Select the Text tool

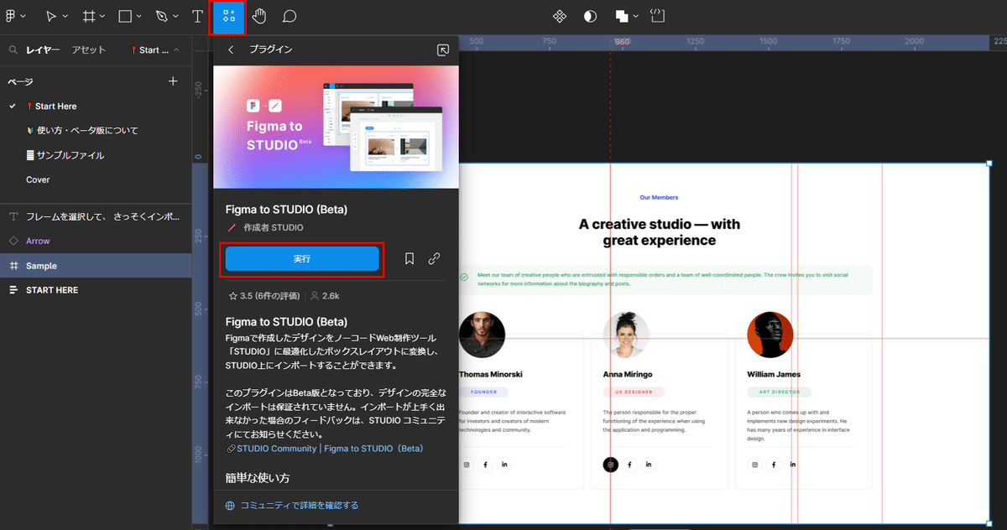point(197,16)
